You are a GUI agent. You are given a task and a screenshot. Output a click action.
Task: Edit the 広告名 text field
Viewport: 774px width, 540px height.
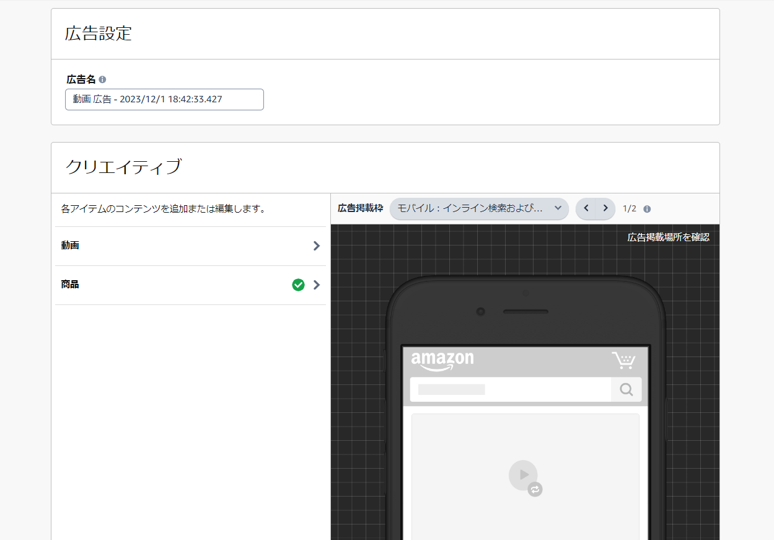coord(164,99)
